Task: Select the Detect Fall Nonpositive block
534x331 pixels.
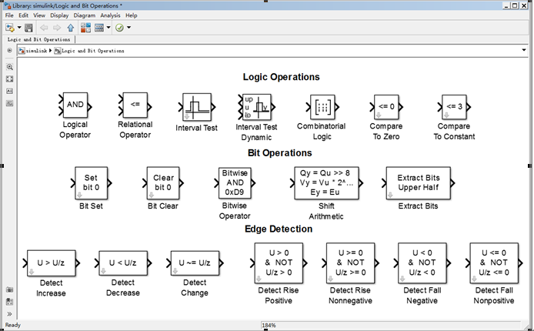Action: [x=494, y=263]
